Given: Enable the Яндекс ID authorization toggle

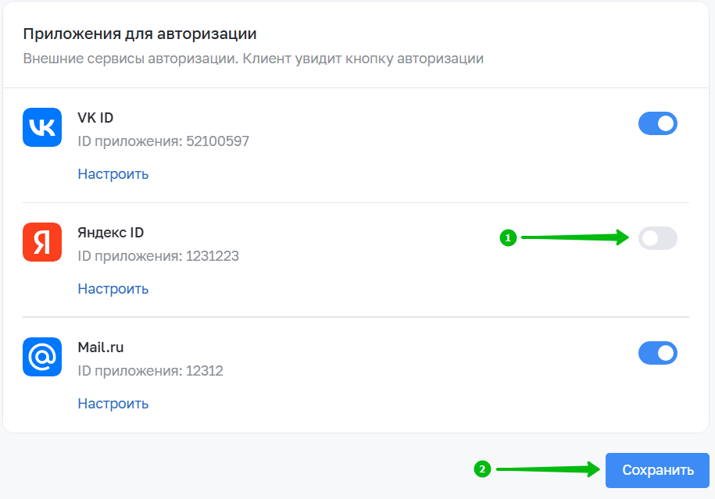Looking at the screenshot, I should click(657, 238).
